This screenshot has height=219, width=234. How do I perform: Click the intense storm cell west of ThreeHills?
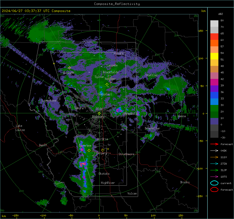119,110
